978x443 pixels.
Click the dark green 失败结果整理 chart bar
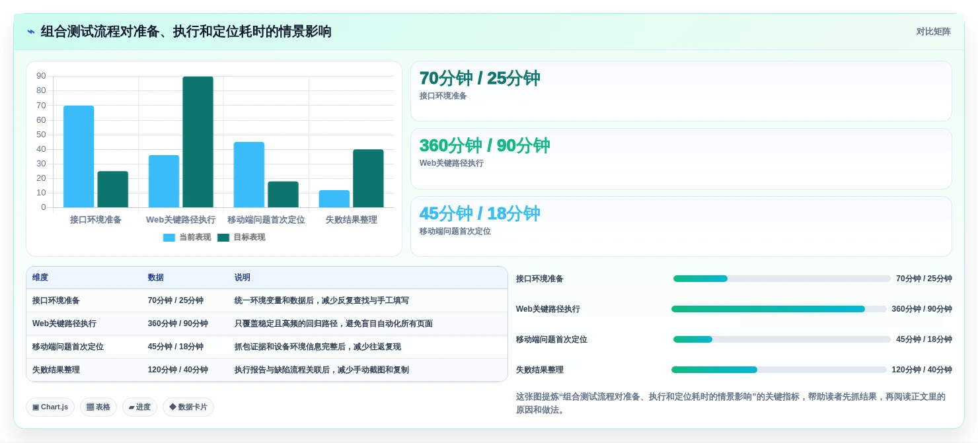coord(368,178)
